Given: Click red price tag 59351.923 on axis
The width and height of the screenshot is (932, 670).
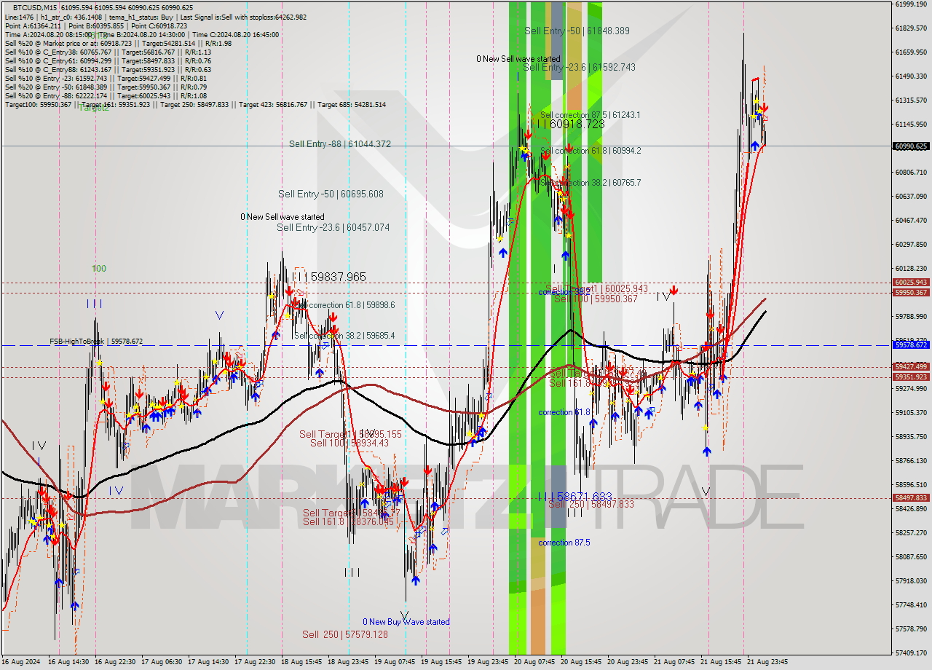Looking at the screenshot, I should point(910,377).
